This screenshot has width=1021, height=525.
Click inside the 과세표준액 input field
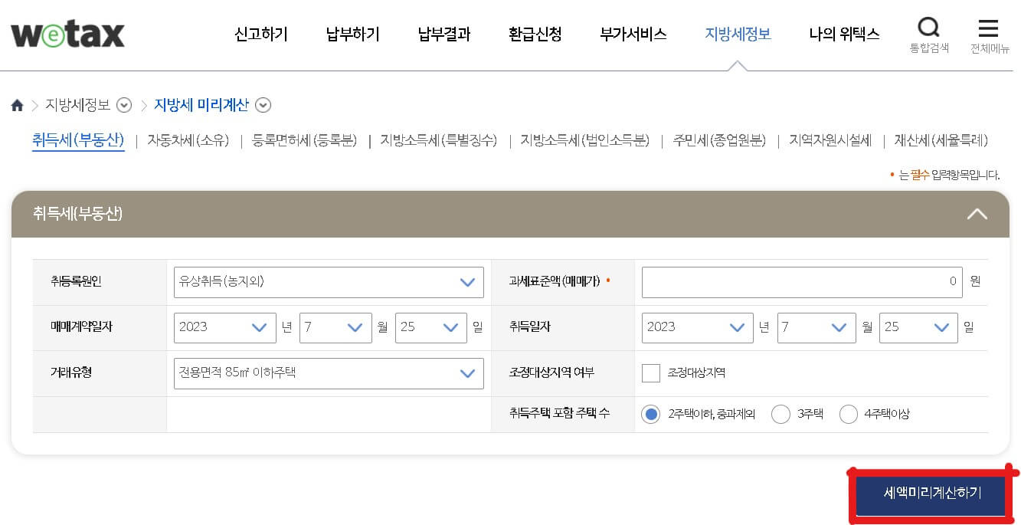point(802,281)
